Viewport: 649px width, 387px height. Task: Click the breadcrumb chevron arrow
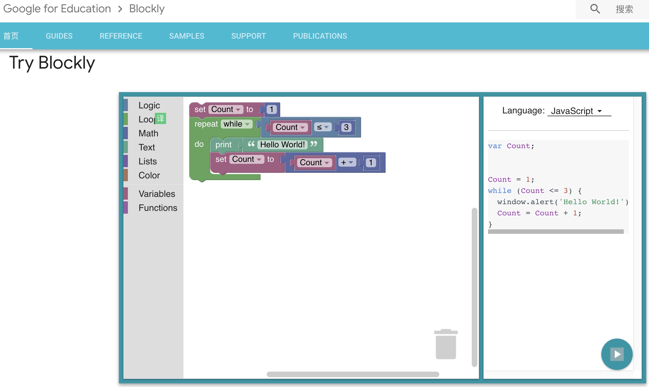point(120,9)
